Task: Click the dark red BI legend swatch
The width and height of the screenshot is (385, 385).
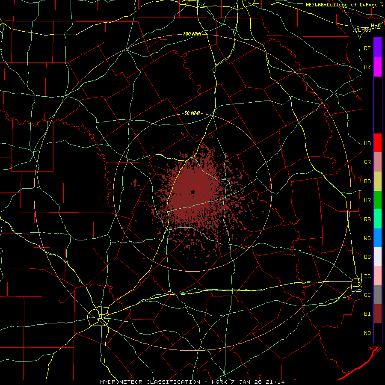Action: click(x=378, y=314)
